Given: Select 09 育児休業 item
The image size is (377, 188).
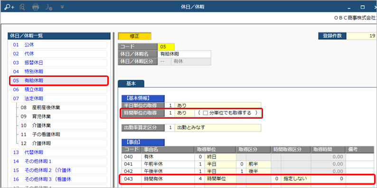Looking at the screenshot, I should pos(63,117).
